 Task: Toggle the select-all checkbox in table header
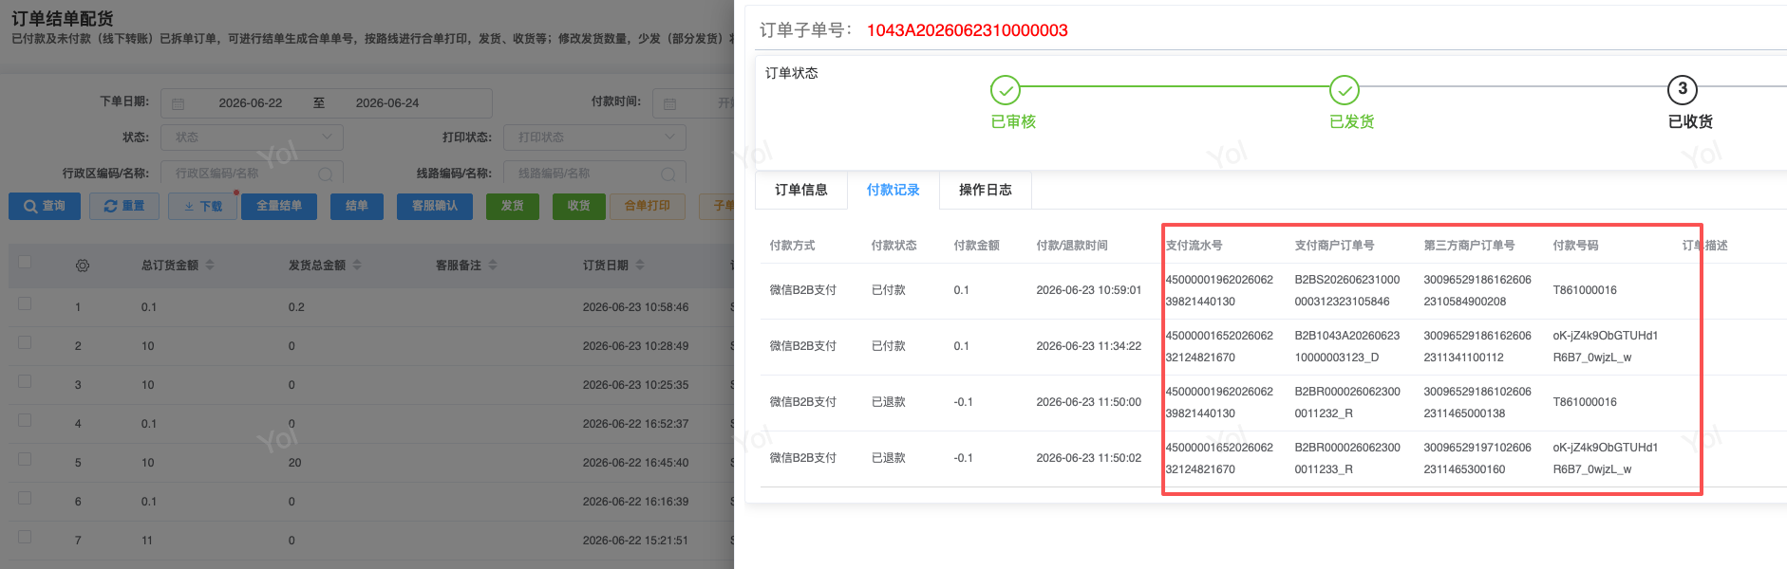coord(25,262)
